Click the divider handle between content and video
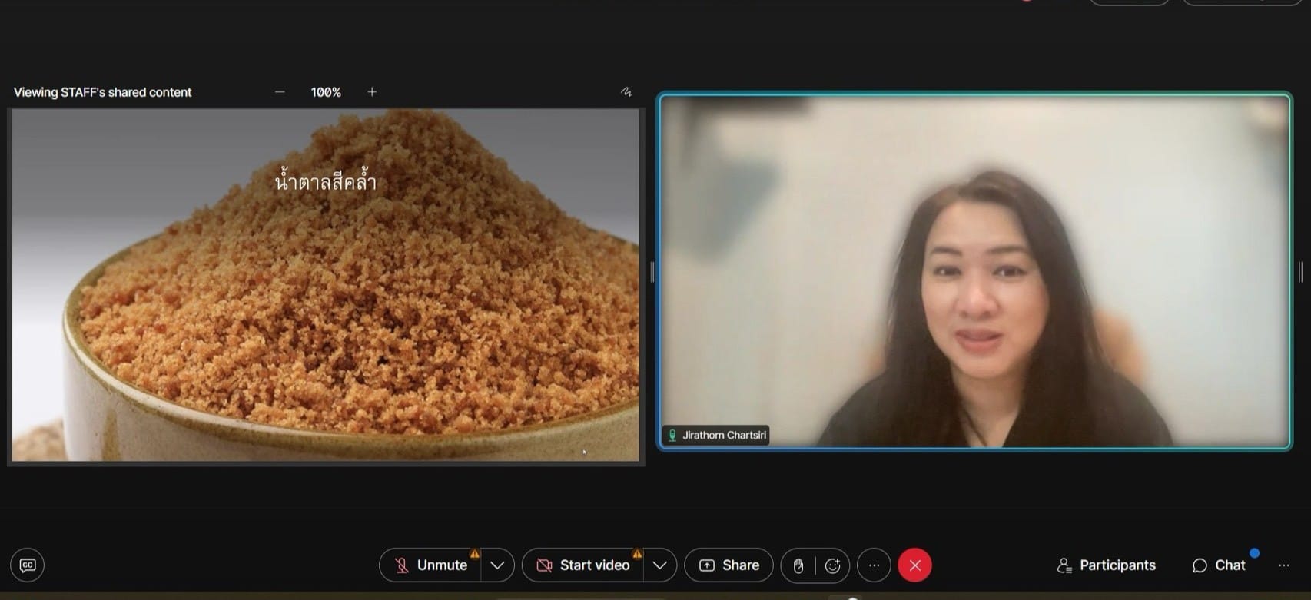Screen dimensions: 1311x600 point(652,271)
